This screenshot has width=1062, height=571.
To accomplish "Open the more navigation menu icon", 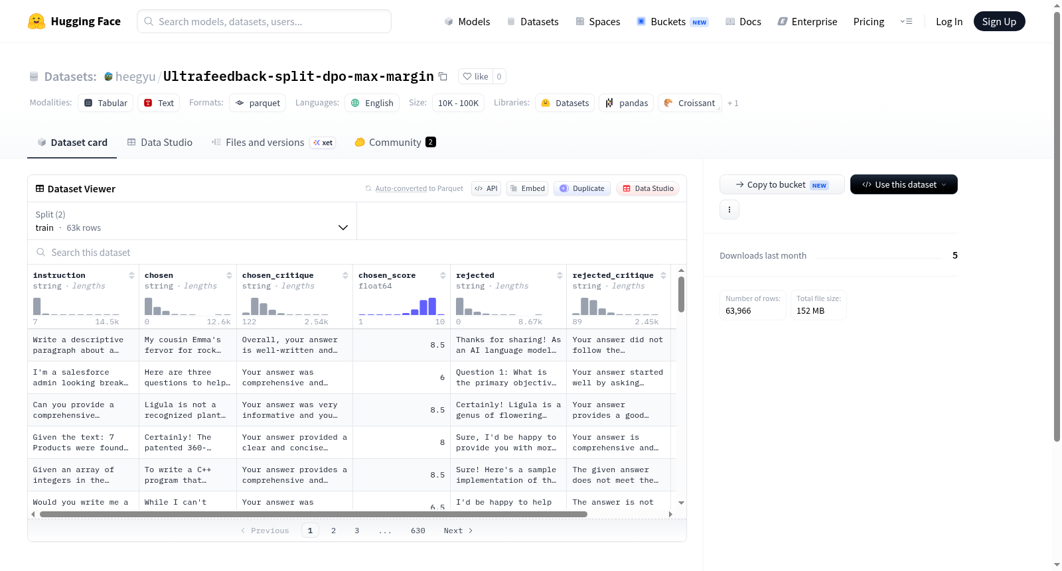I will tap(906, 21).
